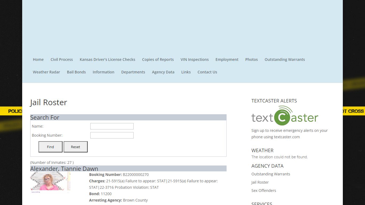Click the Name search field
Screen dimensions: 365x205
tap(112, 126)
